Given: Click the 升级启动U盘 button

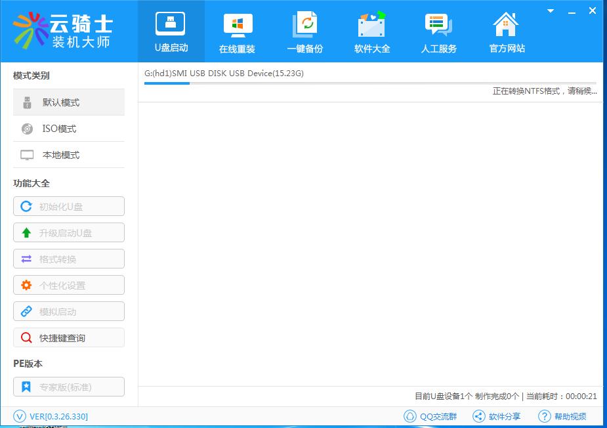Looking at the screenshot, I should coord(69,233).
